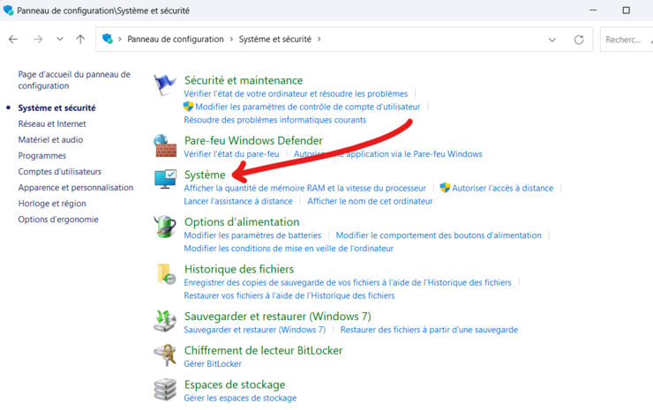
Task: Click in the Recherche search field
Action: pyautogui.click(x=627, y=40)
